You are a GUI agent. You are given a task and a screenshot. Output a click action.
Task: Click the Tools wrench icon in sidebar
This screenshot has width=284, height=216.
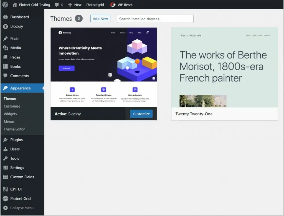6,158
